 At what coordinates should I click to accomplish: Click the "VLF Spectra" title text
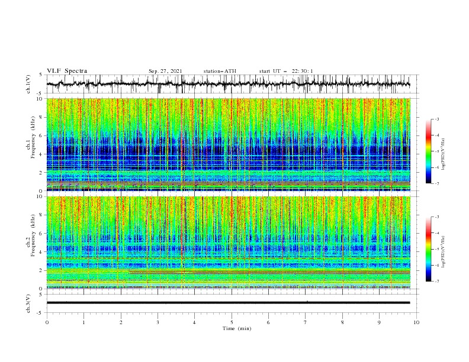click(x=67, y=71)
